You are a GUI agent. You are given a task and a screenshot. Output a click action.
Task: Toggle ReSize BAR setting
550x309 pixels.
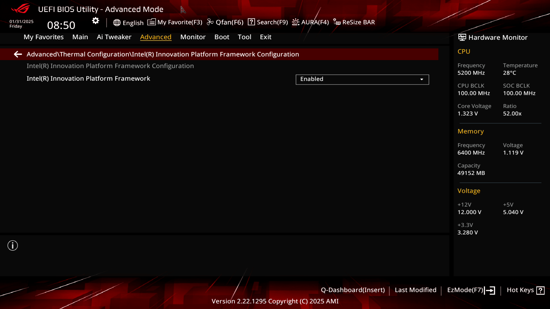(x=354, y=22)
